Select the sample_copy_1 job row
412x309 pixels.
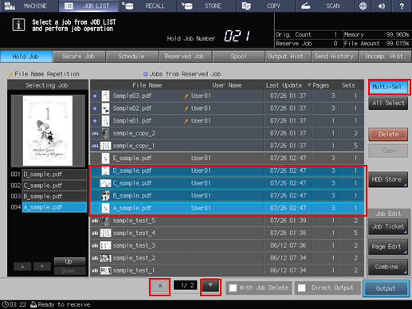click(x=227, y=146)
